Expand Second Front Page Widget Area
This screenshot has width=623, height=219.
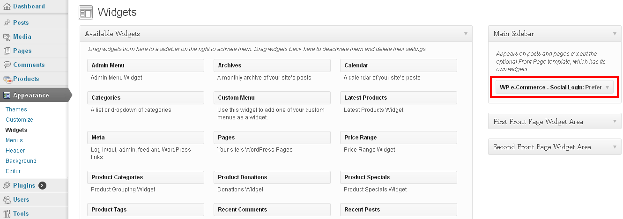(x=615, y=147)
